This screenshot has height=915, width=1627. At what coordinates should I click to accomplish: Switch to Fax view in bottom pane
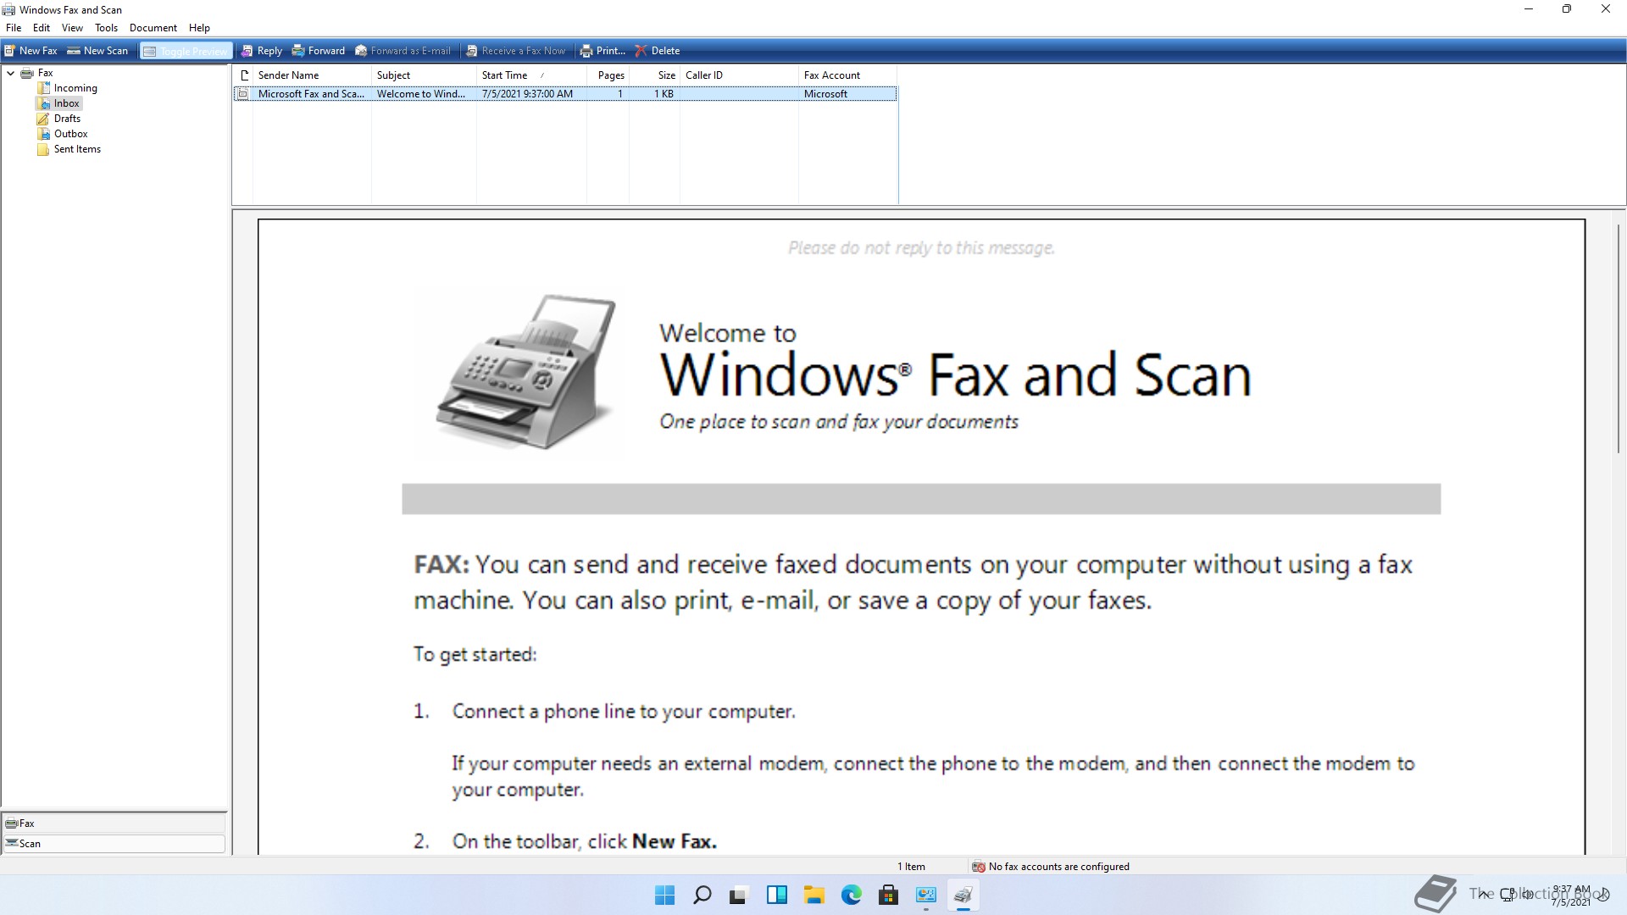tap(114, 823)
